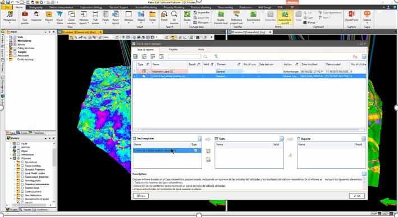The width and height of the screenshot is (398, 217).
Task: Open Visual filters in the ribbon
Action: point(60,17)
